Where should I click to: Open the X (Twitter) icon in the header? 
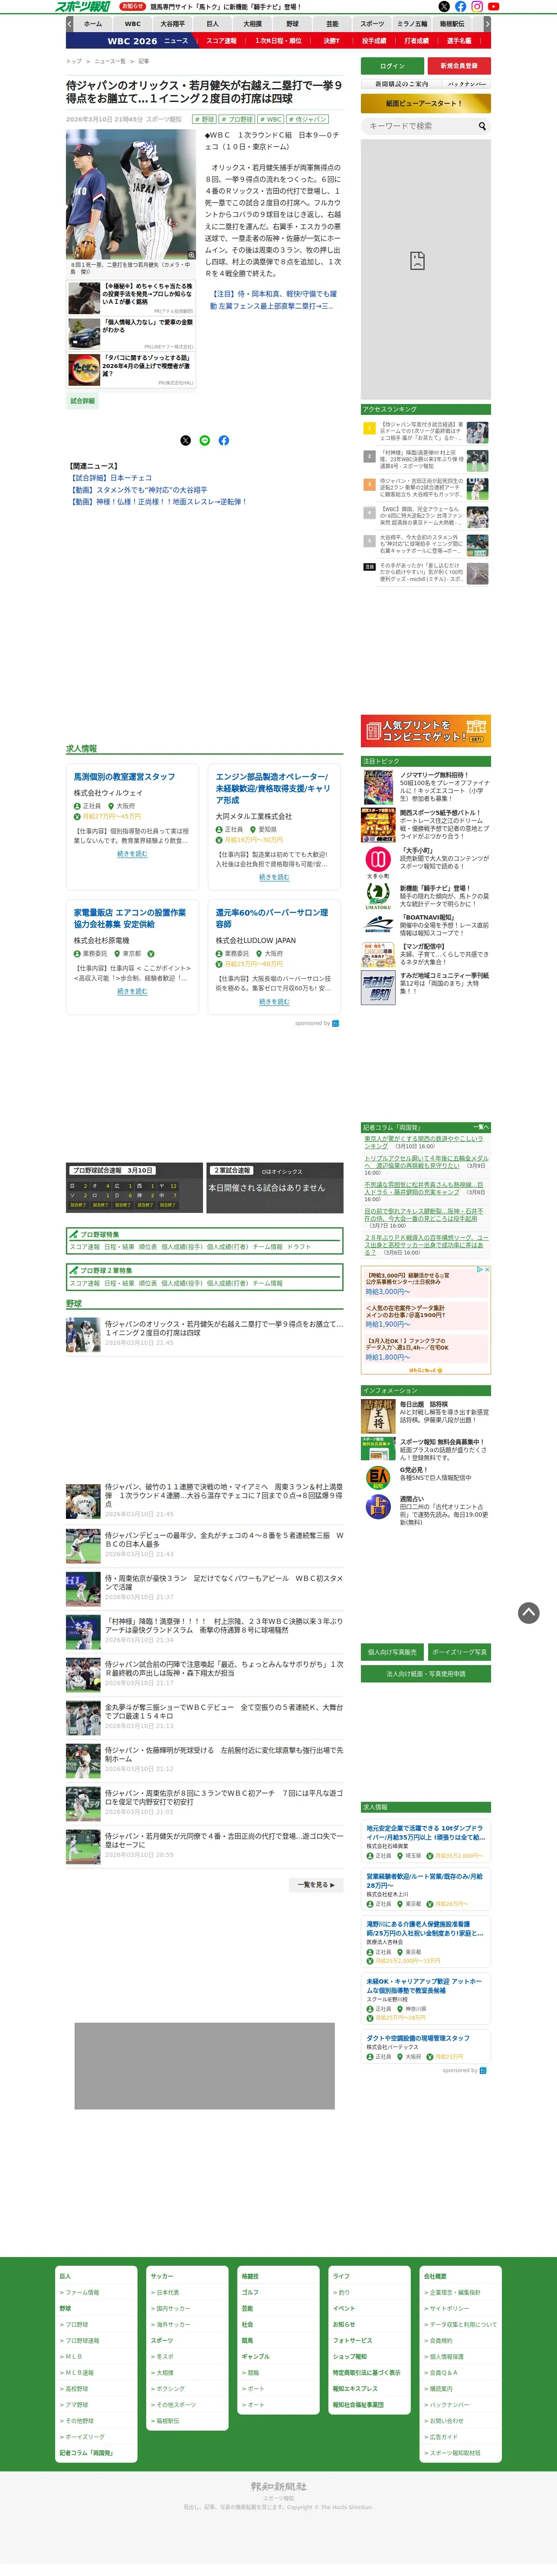point(444,7)
